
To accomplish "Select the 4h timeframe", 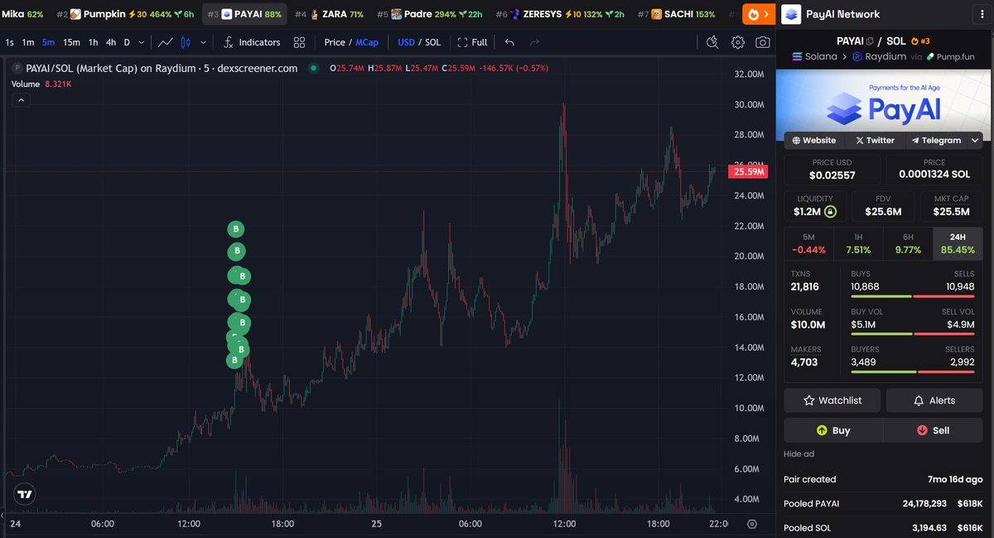I will [x=111, y=42].
